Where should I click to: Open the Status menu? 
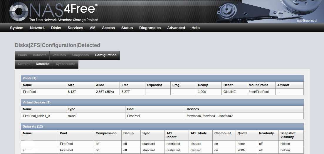click(127, 28)
